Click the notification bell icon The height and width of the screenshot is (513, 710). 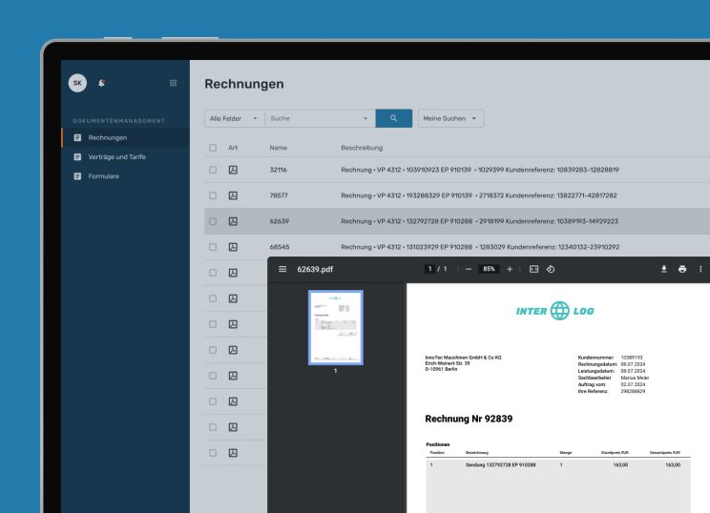pyautogui.click(x=102, y=83)
